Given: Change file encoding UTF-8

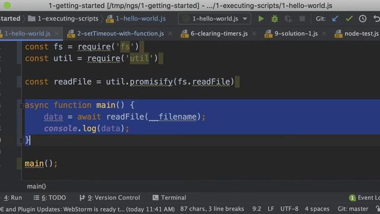Looking at the screenshot, I should tap(289, 209).
